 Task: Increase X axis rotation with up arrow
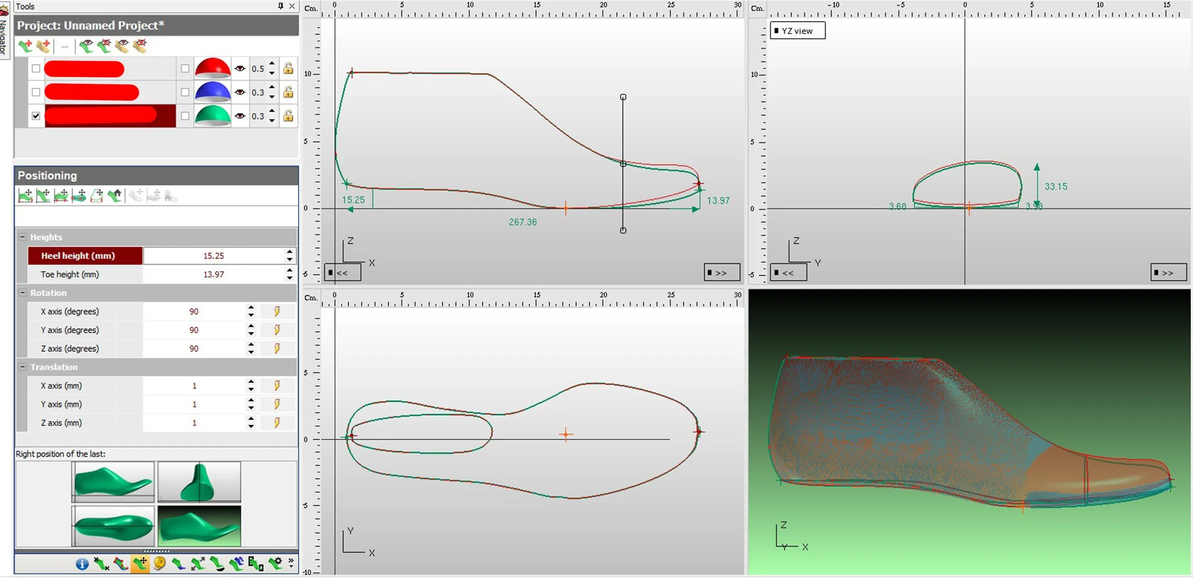[251, 308]
